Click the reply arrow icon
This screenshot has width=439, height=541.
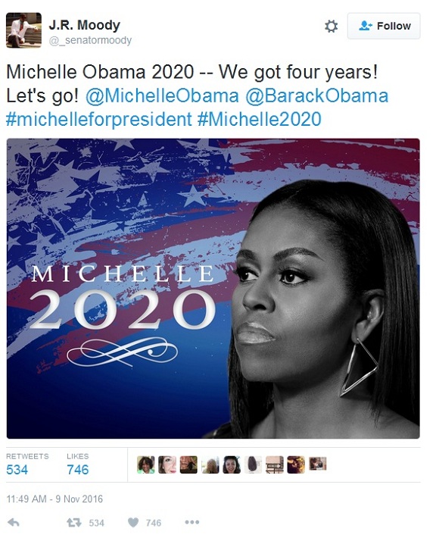coord(14,523)
